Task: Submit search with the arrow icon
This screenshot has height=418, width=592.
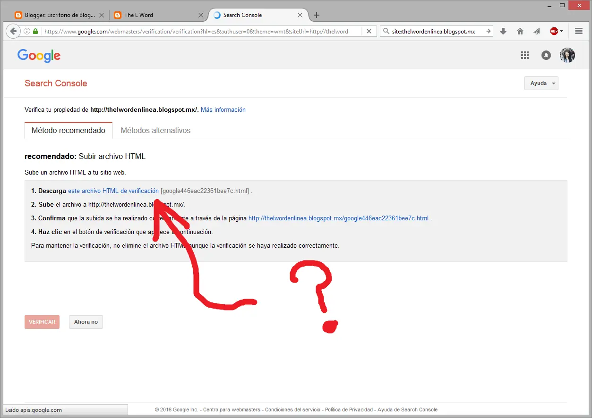Action: click(x=488, y=31)
